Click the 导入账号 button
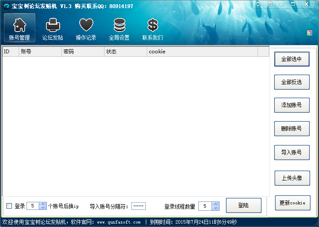Viewport: 319px width, 227px height. point(292,152)
